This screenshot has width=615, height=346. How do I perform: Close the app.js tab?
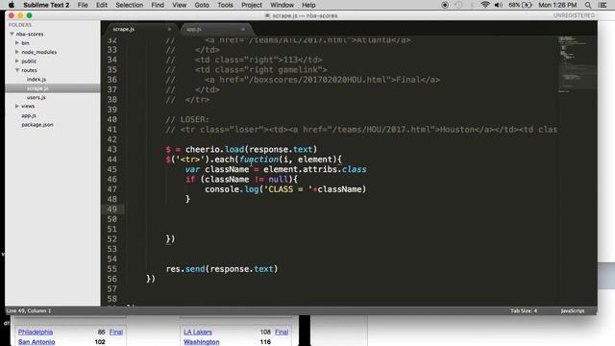click(243, 29)
